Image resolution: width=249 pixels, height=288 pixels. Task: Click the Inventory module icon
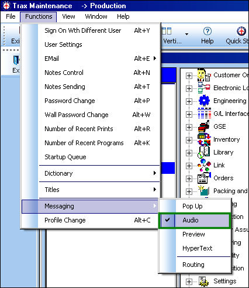(204, 139)
